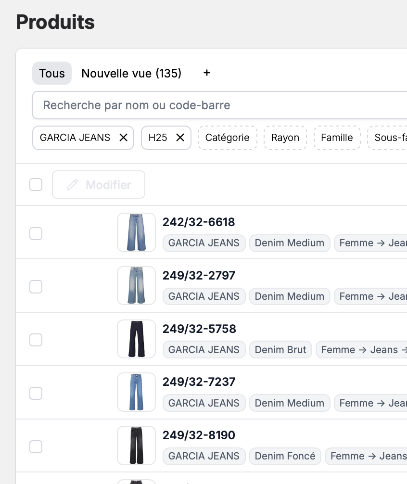The height and width of the screenshot is (484, 407).
Task: Open thumbnail of black jeans 249/32-8190
Action: [136, 446]
